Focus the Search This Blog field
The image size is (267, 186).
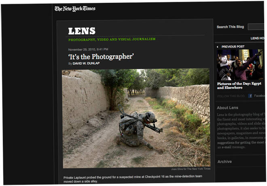256,27
